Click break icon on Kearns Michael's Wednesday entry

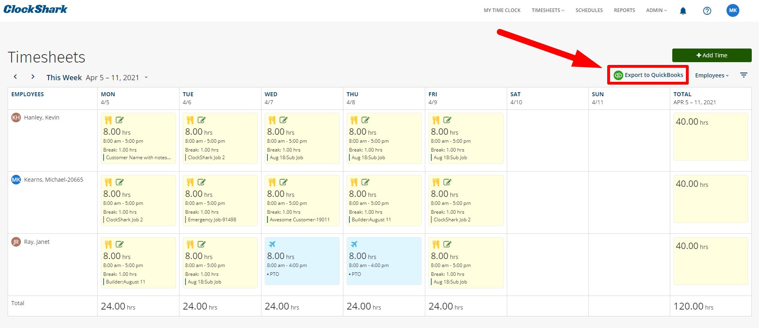[x=272, y=182]
